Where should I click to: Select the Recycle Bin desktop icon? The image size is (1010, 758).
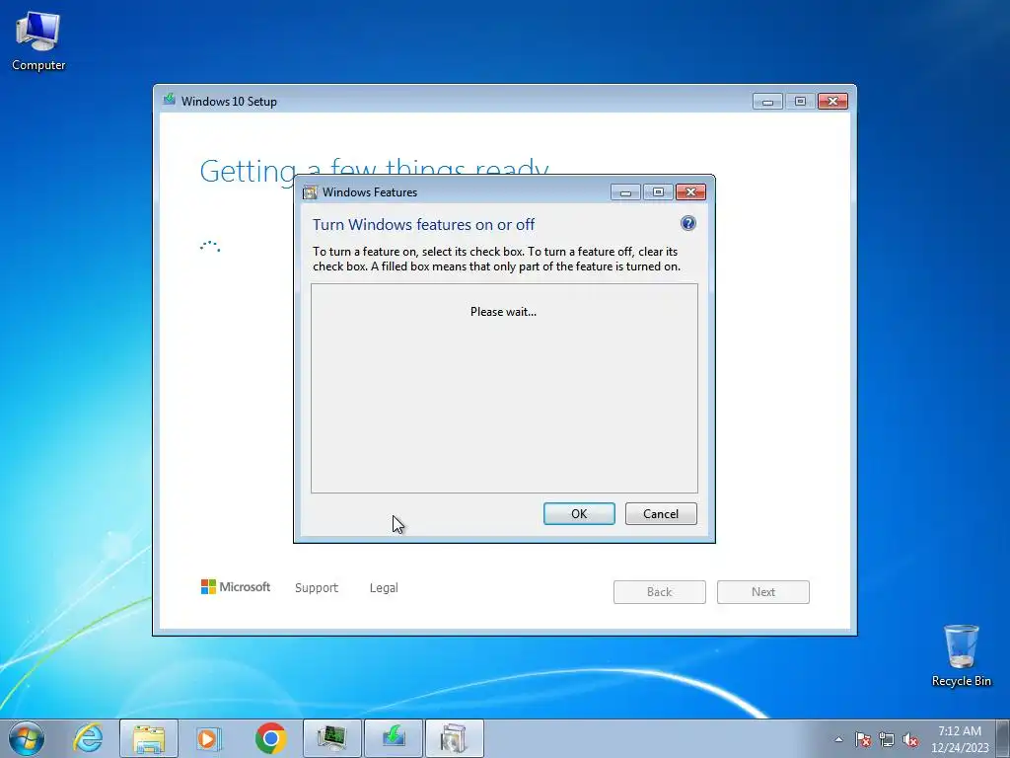(961, 655)
